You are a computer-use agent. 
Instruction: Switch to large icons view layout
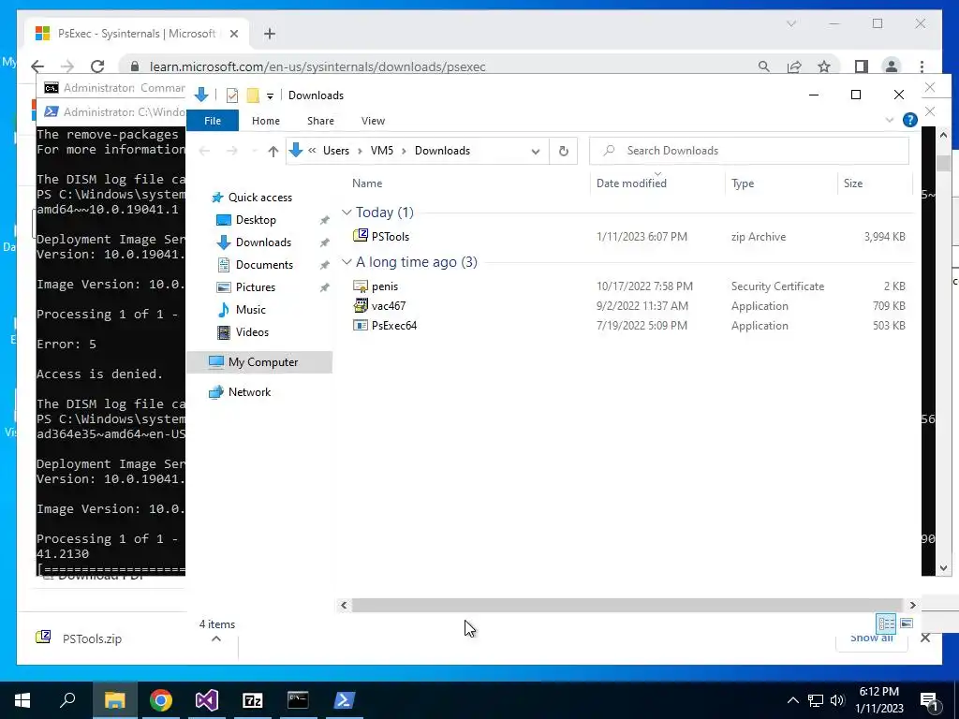coord(907,624)
